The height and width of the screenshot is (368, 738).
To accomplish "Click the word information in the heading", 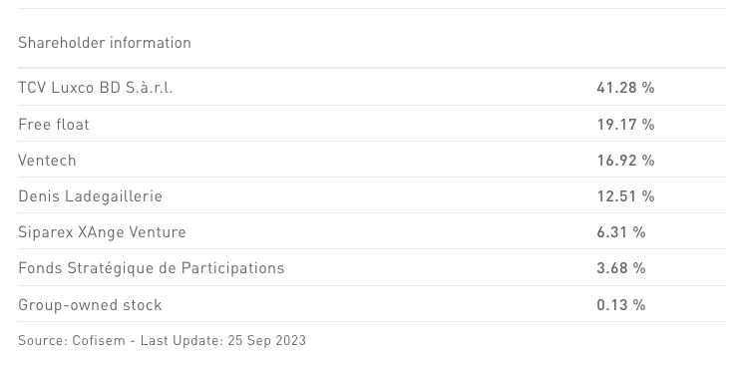I will [151, 43].
